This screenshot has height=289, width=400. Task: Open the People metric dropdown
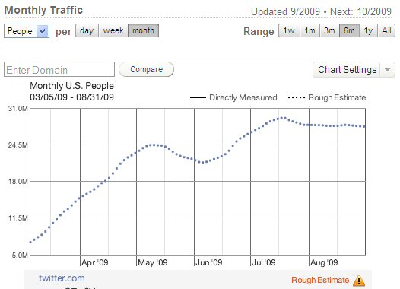(x=27, y=31)
